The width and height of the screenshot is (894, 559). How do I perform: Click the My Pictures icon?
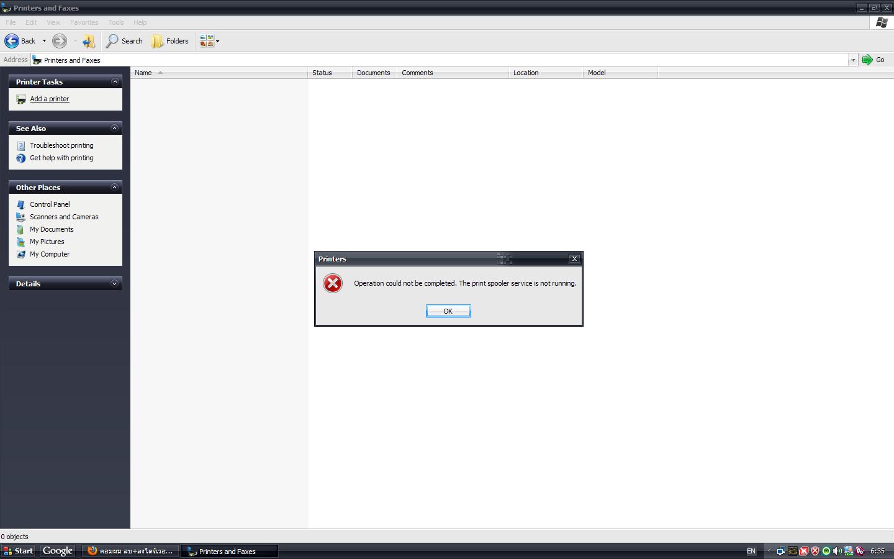(21, 242)
